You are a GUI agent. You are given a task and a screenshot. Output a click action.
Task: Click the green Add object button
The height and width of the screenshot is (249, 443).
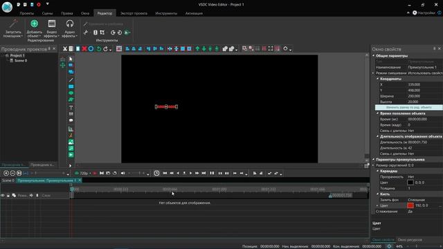[34, 24]
